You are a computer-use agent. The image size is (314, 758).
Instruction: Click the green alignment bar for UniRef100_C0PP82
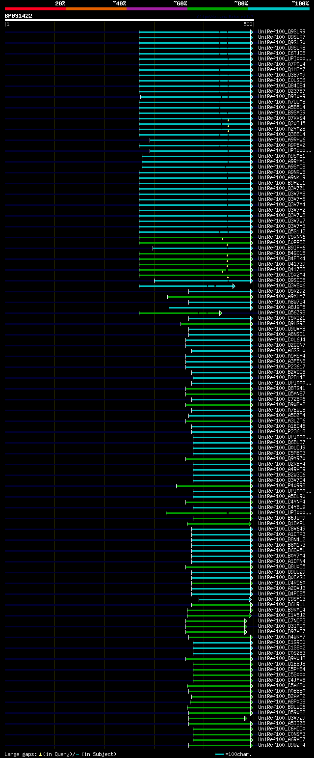[196, 243]
